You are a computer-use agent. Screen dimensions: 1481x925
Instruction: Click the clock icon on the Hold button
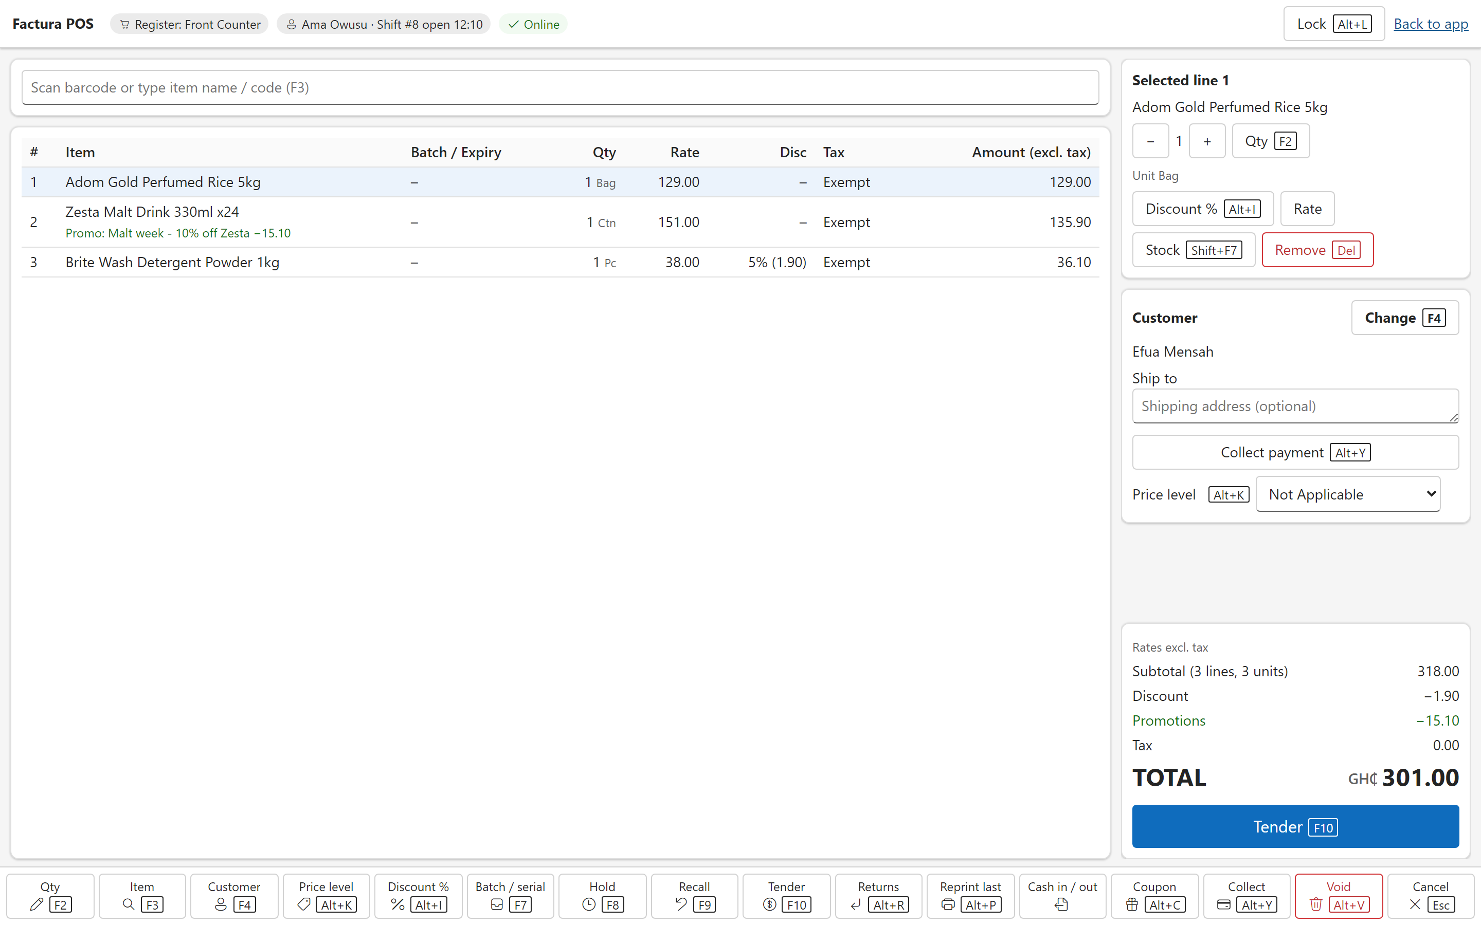[589, 904]
